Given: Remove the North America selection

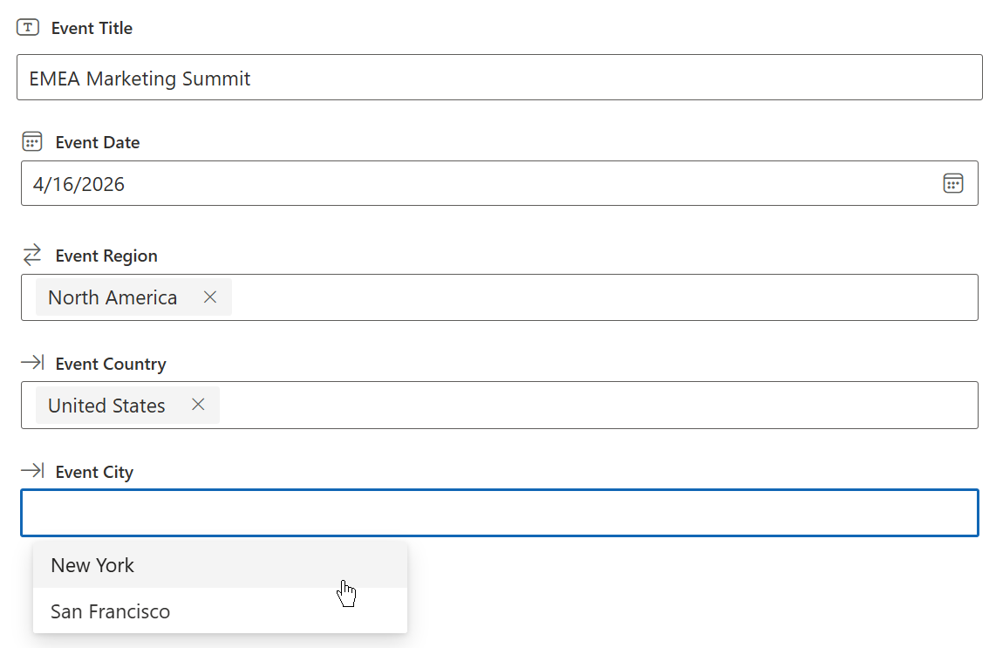Looking at the screenshot, I should pyautogui.click(x=210, y=297).
